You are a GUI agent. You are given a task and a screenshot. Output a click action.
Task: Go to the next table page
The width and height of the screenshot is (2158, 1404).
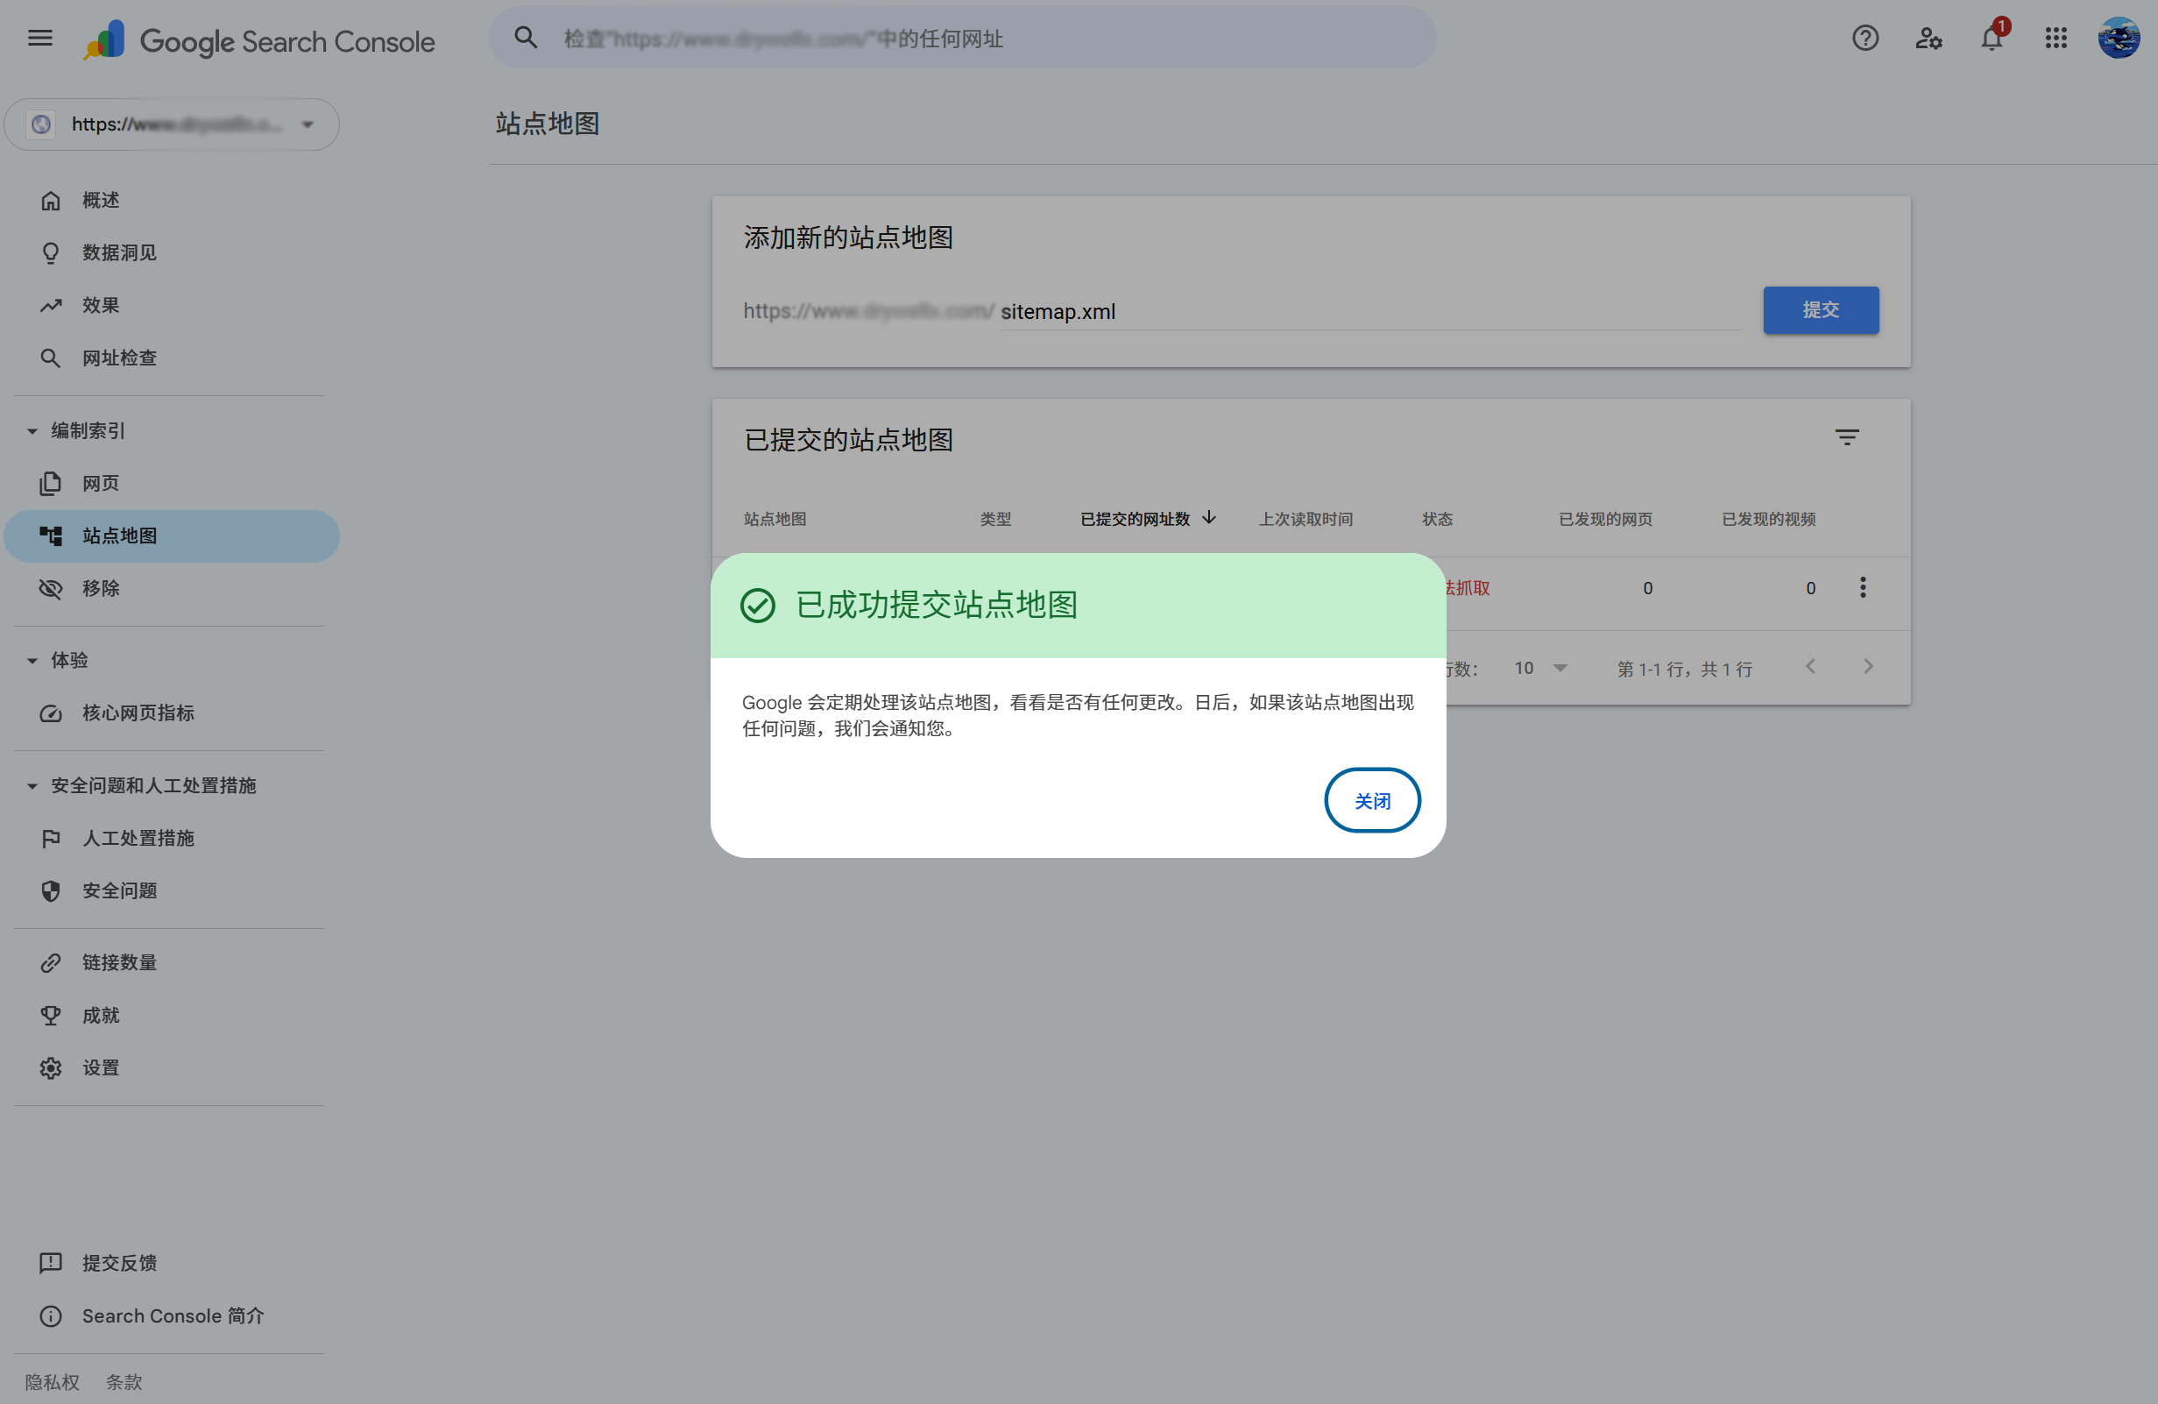click(1868, 668)
